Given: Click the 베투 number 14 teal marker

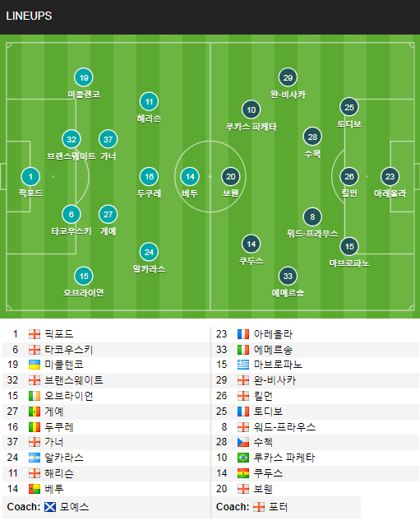Looking at the screenshot, I should coord(190,176).
